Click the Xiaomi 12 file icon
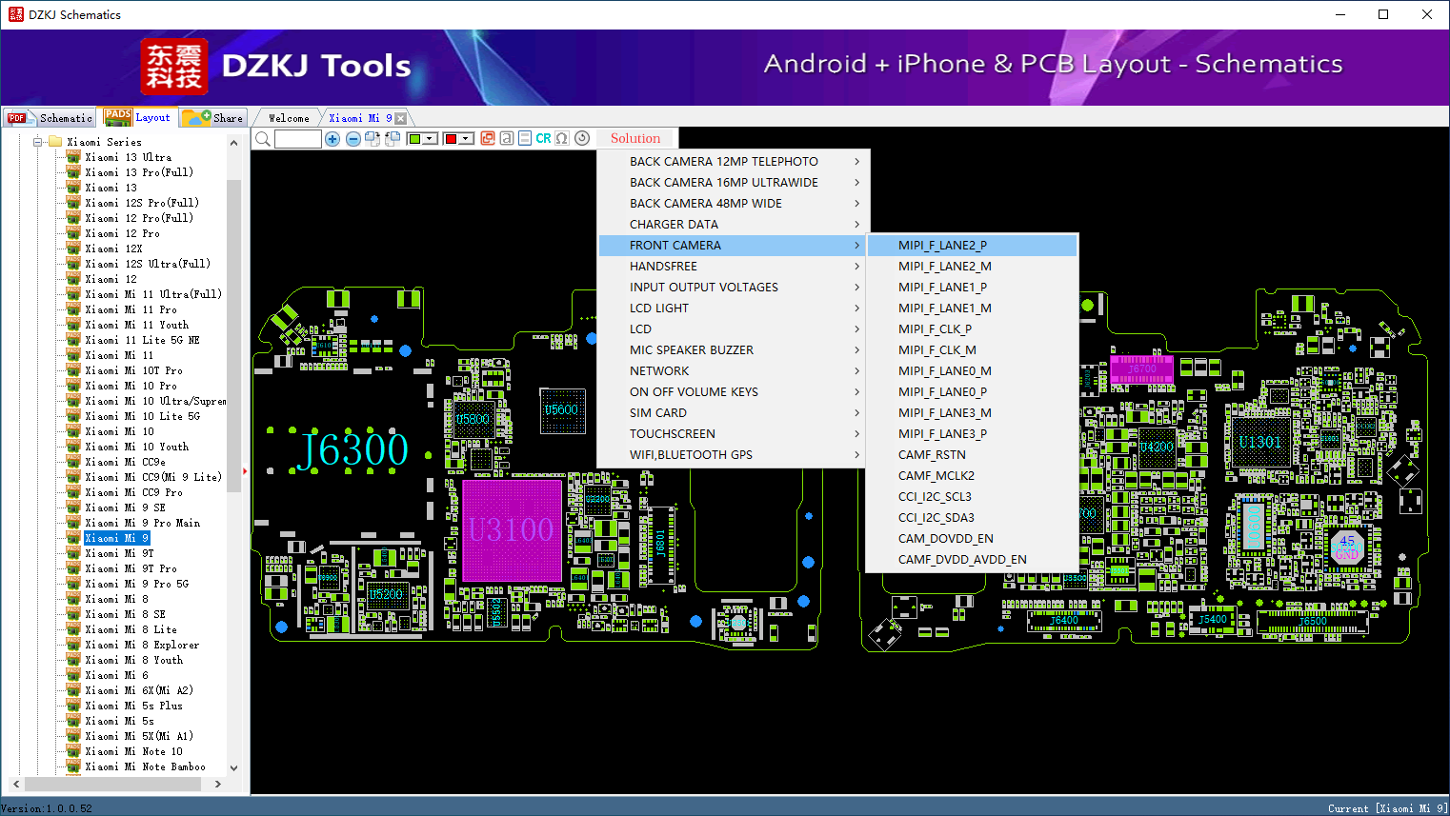 coord(73,279)
